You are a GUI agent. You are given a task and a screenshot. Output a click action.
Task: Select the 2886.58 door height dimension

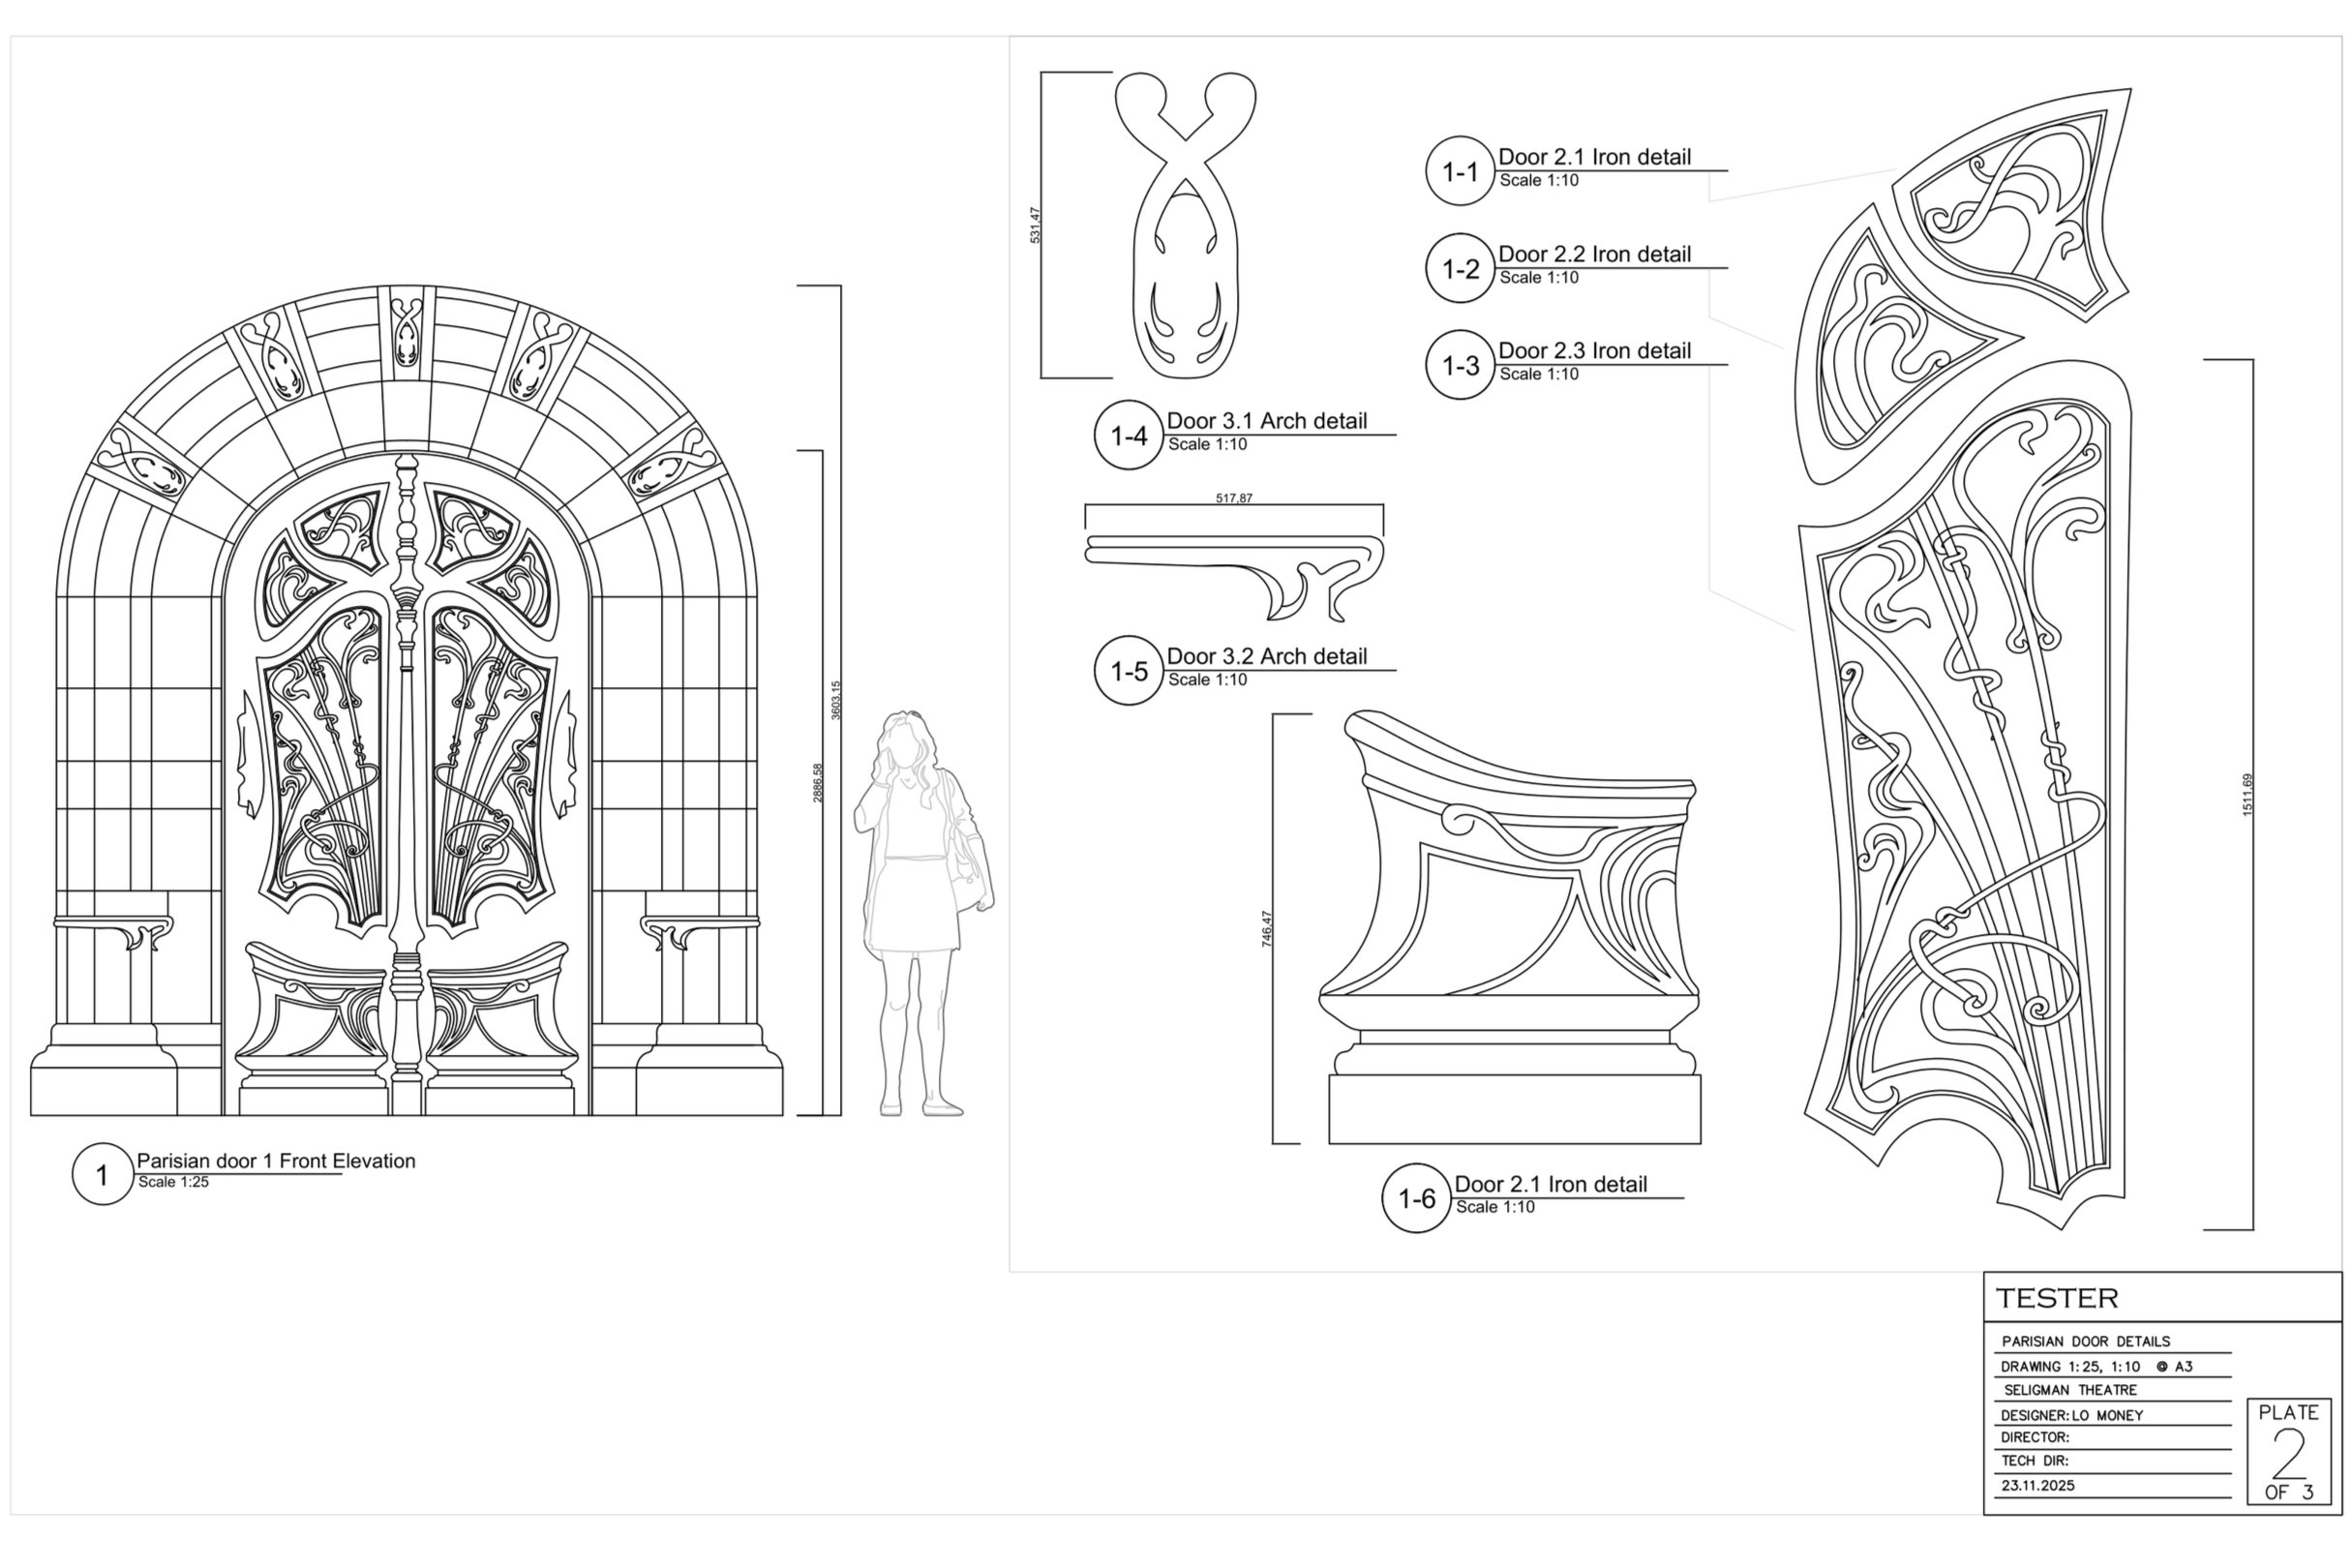point(817,783)
